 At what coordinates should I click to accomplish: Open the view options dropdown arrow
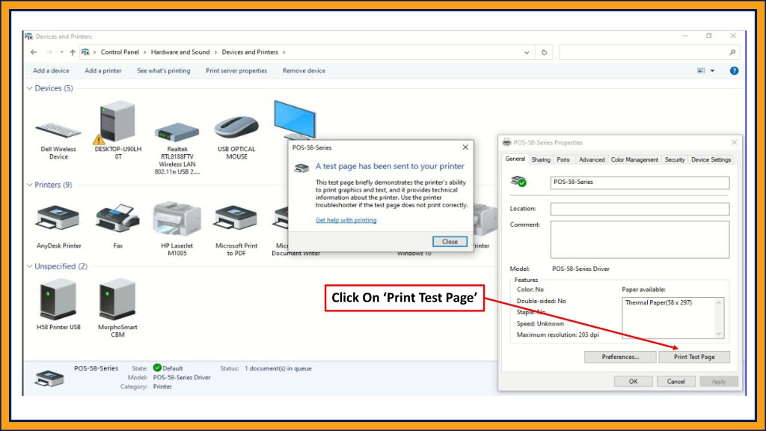point(712,71)
